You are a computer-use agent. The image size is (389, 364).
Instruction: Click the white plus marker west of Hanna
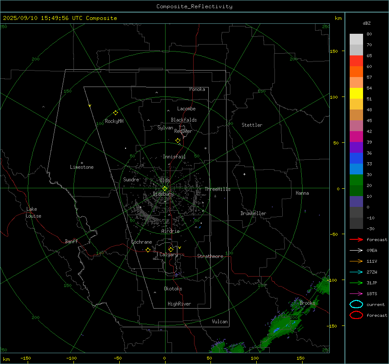(244, 174)
